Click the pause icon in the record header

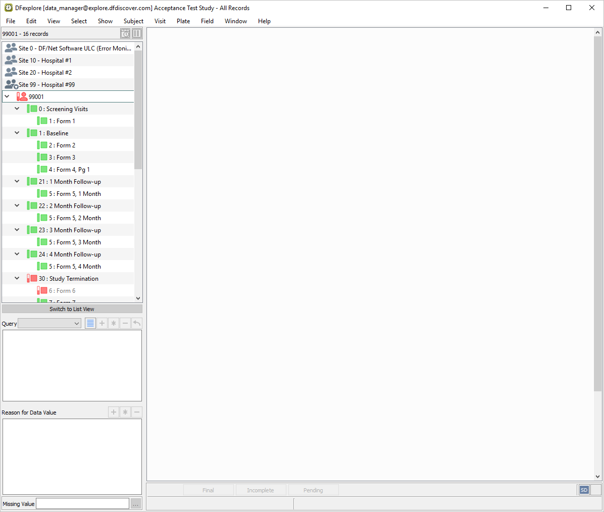coord(137,34)
